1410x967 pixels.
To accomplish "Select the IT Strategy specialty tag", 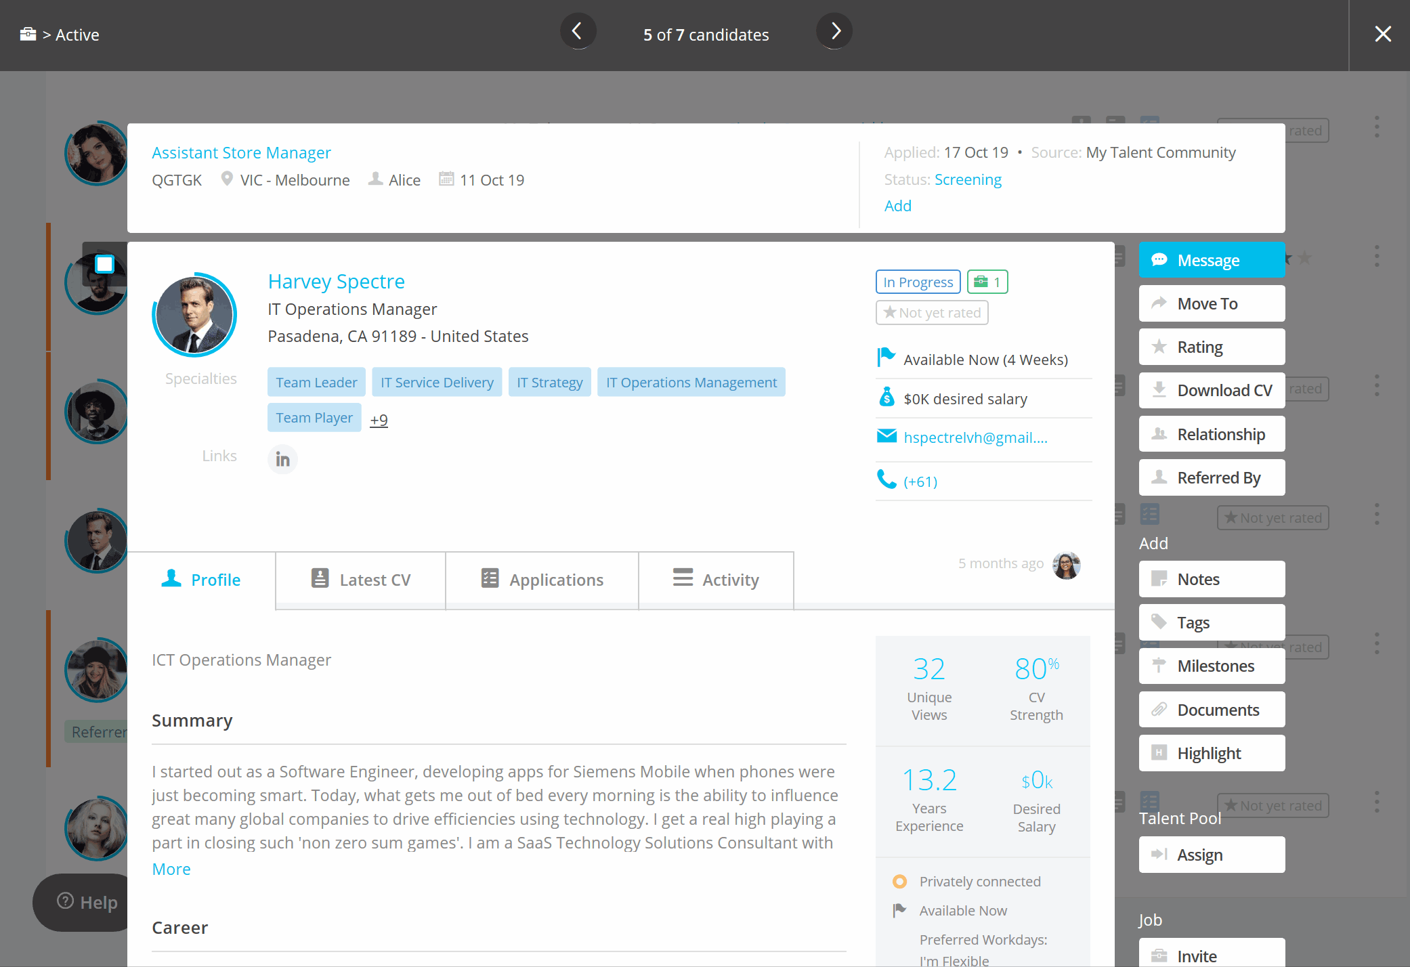I will [549, 383].
